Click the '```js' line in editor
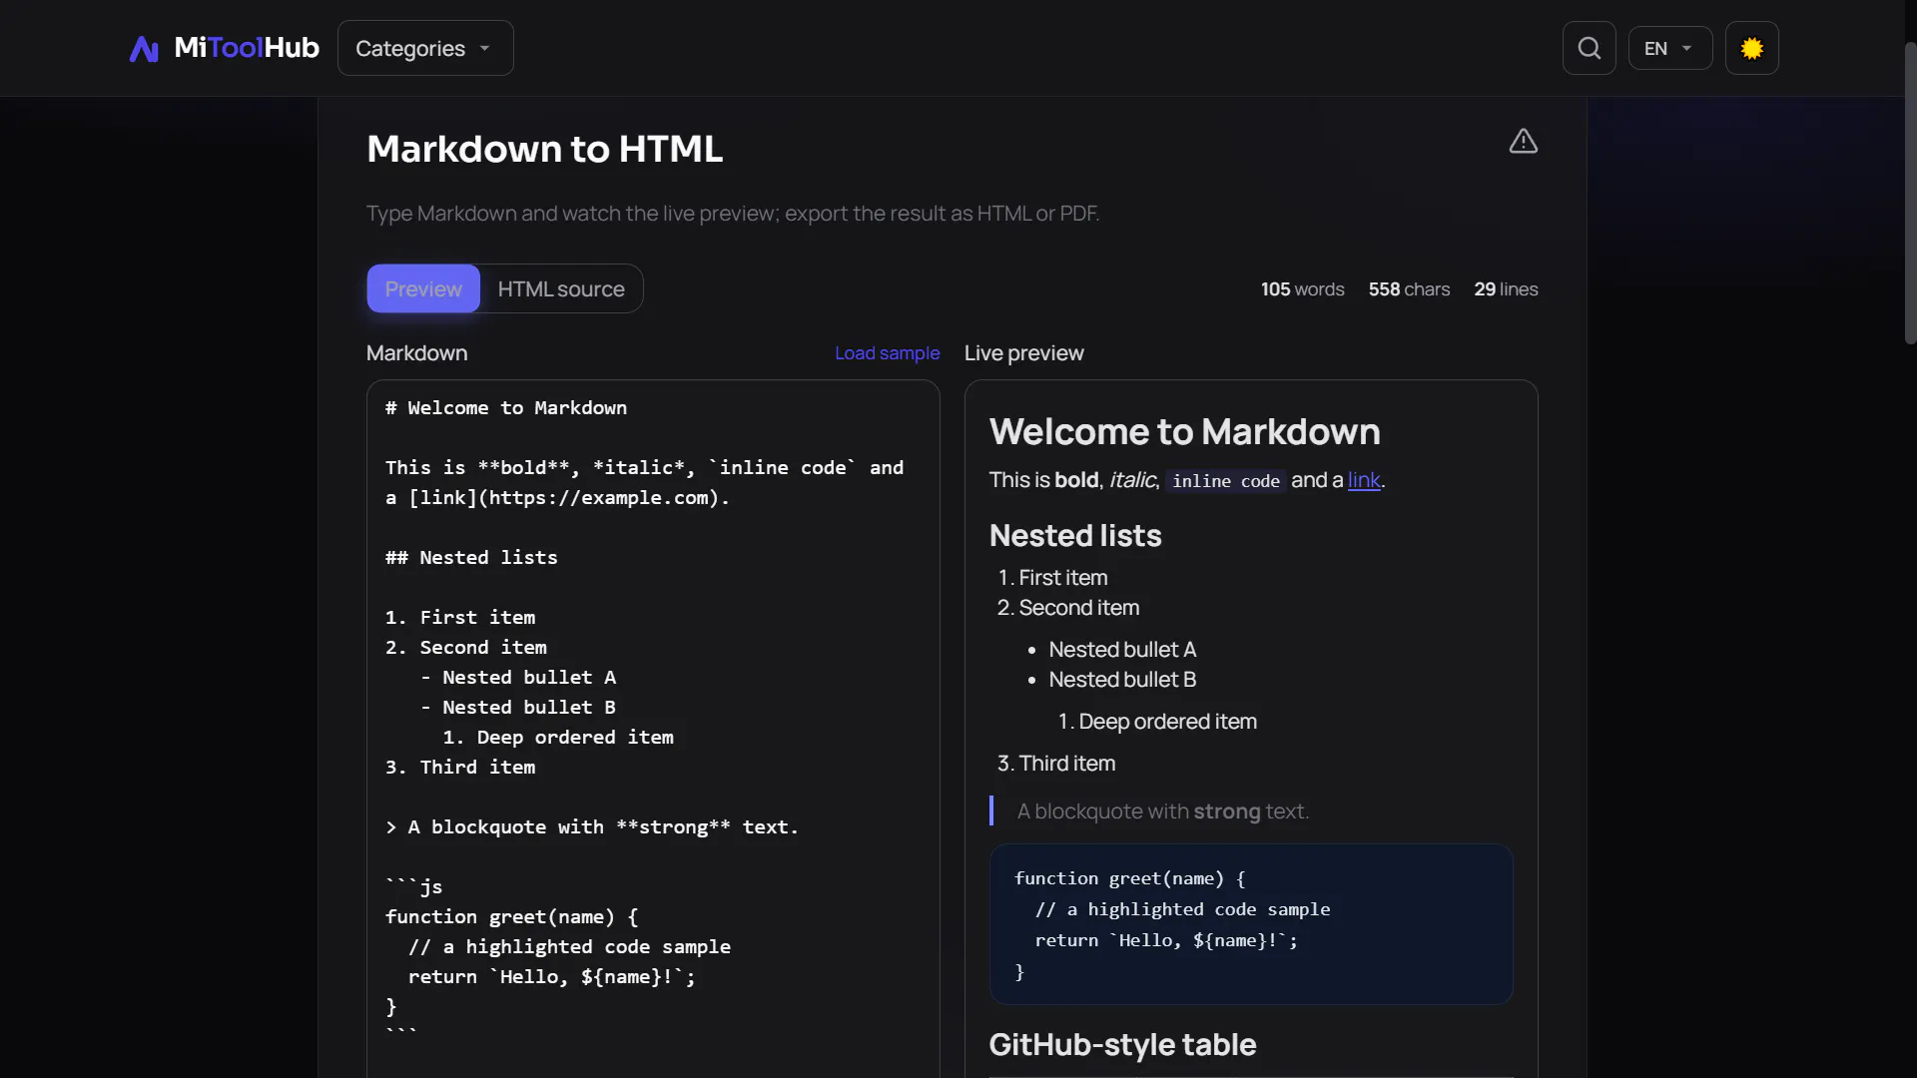This screenshot has height=1078, width=1917. (414, 886)
